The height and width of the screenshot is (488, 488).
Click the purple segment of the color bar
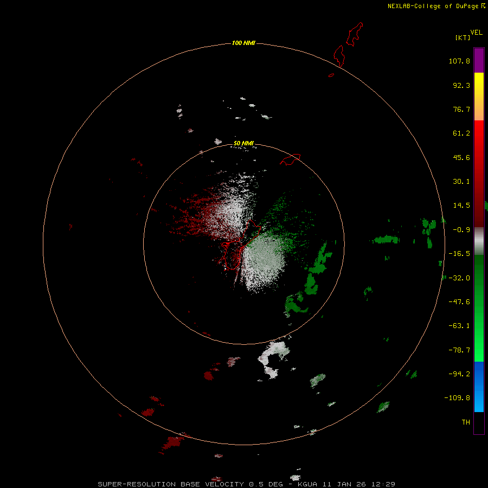click(x=479, y=60)
